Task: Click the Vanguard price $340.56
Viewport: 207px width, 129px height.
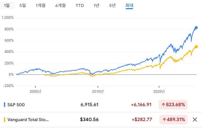Action: pyautogui.click(x=89, y=120)
